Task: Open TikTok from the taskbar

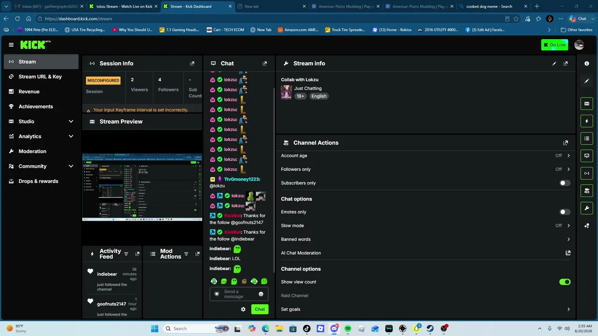Action: pyautogui.click(x=306, y=329)
